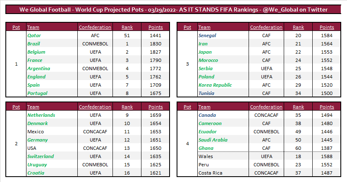
Task: Select Brazil's 1830 points cell
Action: click(156, 44)
